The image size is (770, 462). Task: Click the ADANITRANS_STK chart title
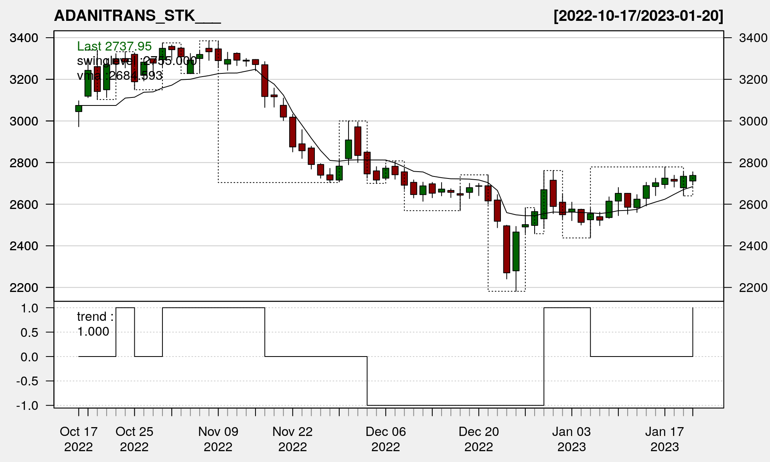click(137, 16)
